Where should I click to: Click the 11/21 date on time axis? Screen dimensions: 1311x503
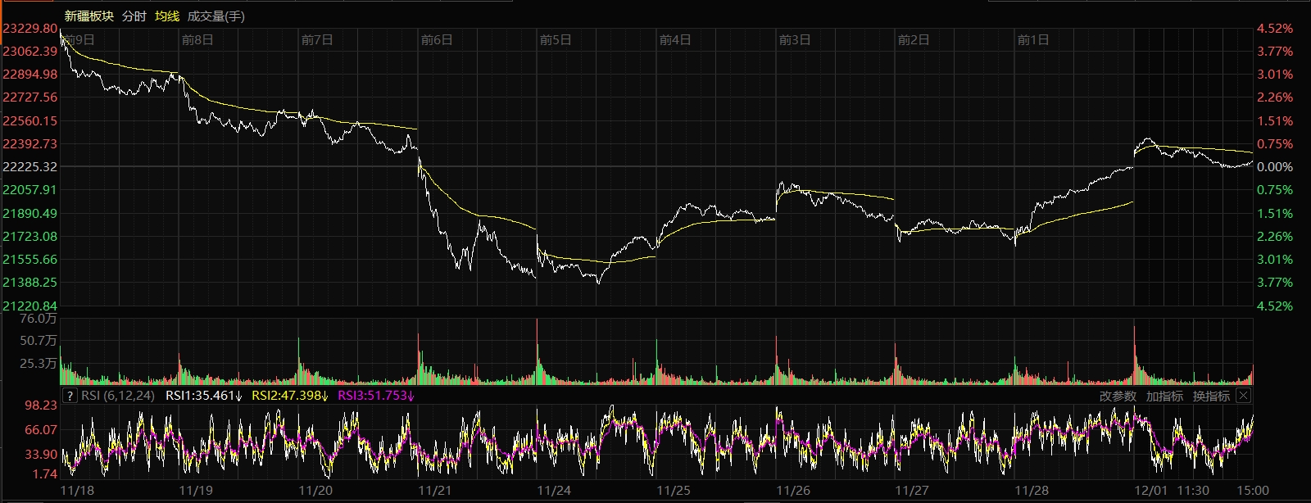tap(434, 491)
